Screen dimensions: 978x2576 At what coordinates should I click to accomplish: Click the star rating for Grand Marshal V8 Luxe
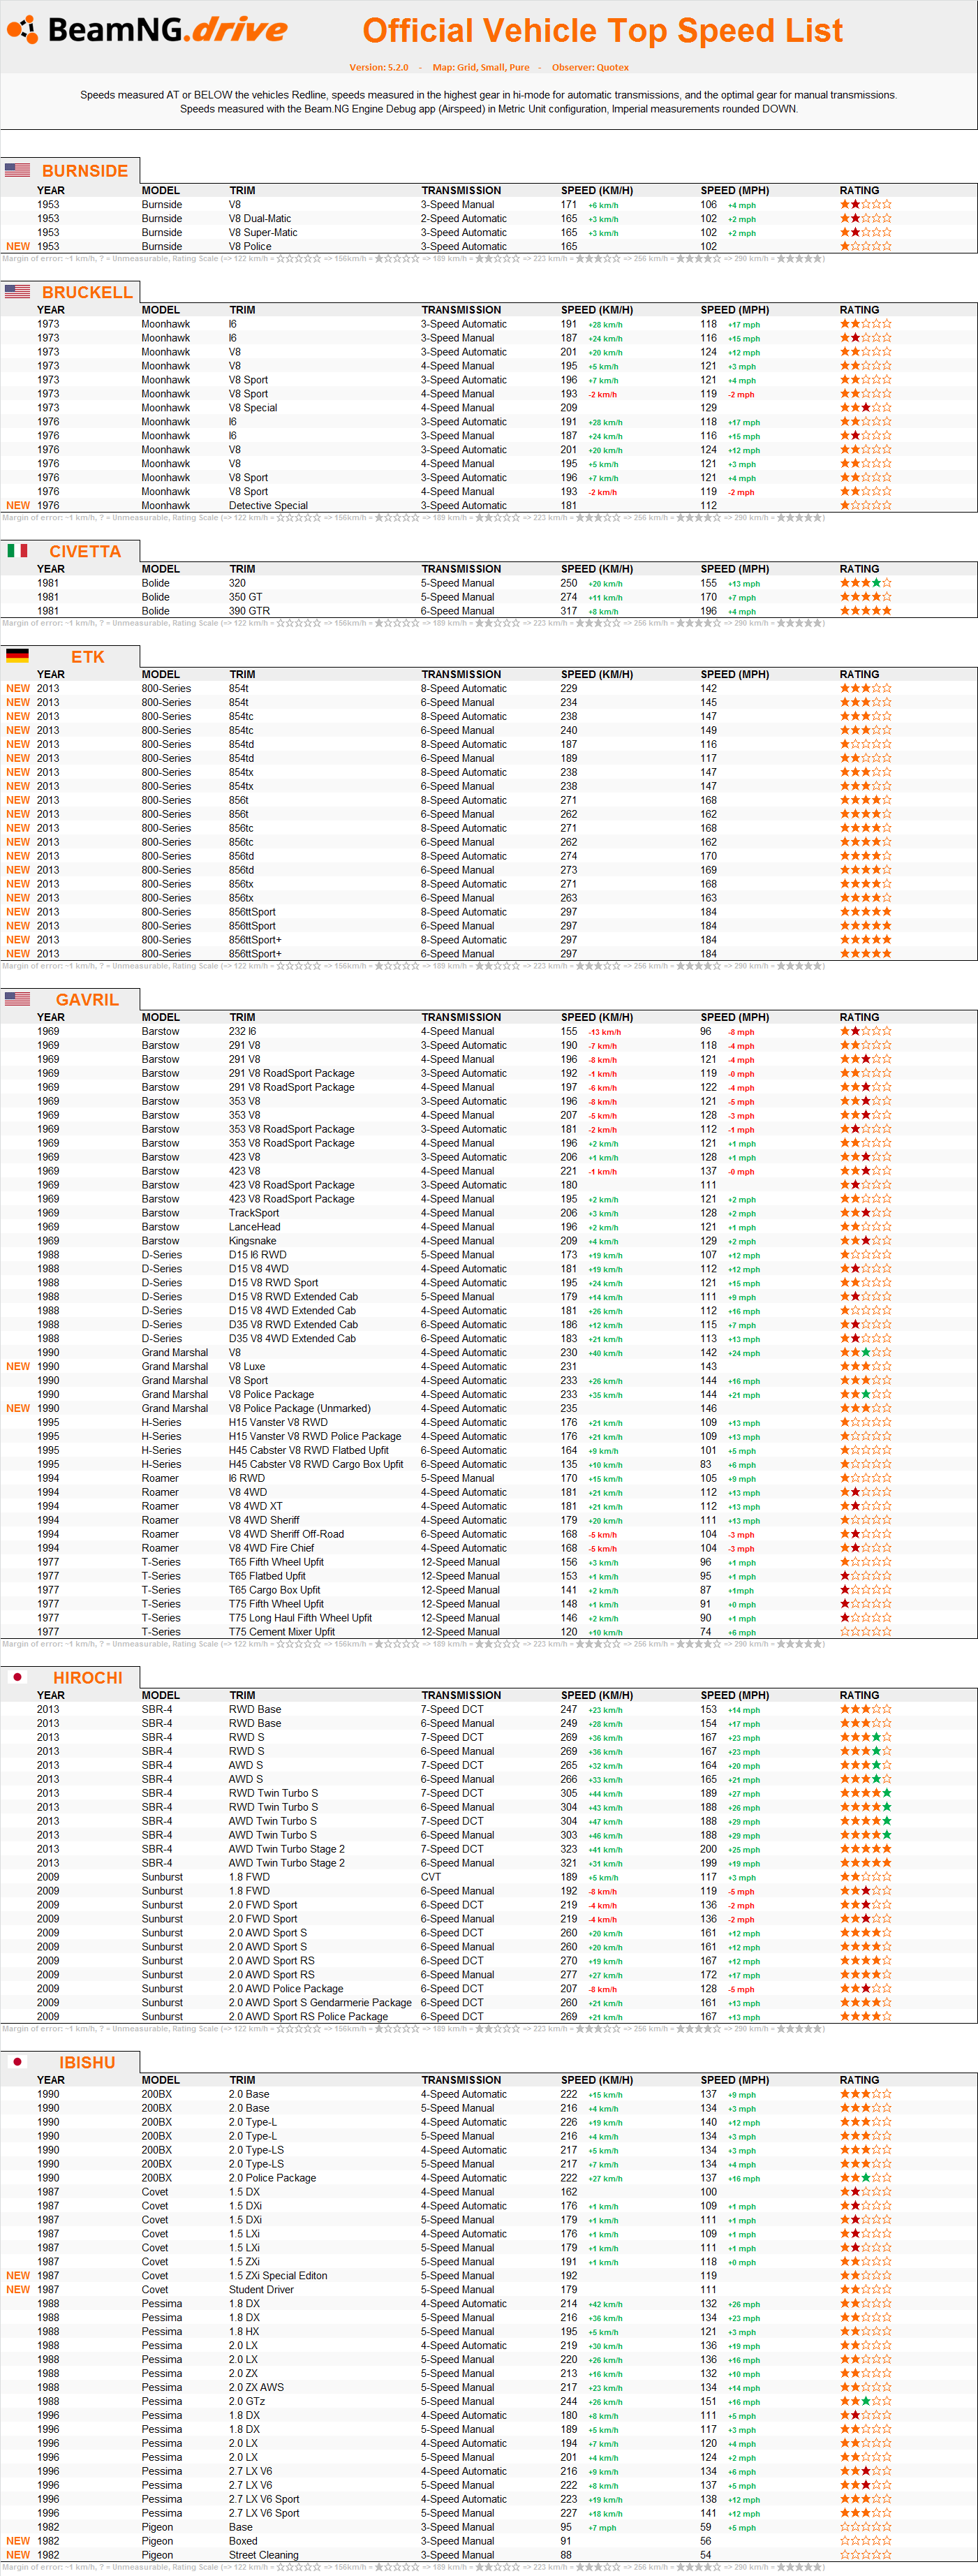[865, 1366]
